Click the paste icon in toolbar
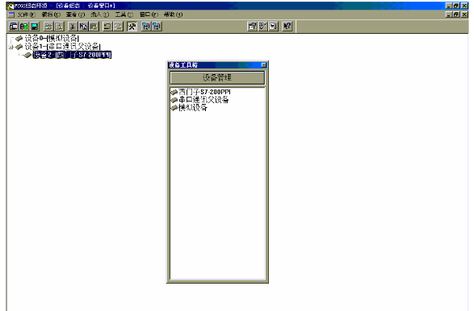 click(x=94, y=27)
